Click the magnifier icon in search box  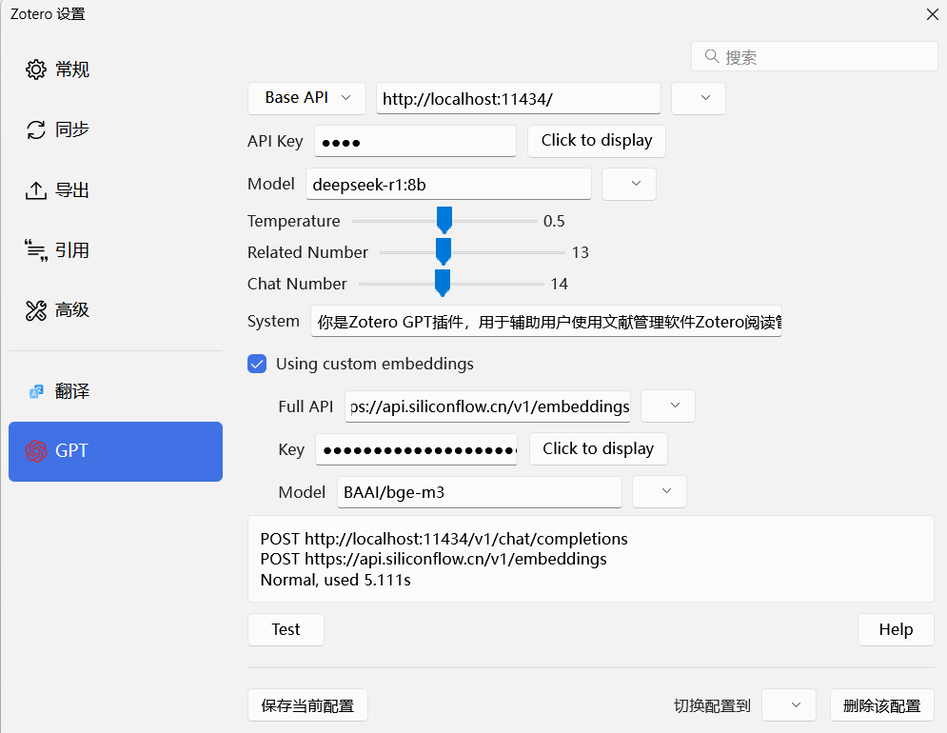(712, 56)
